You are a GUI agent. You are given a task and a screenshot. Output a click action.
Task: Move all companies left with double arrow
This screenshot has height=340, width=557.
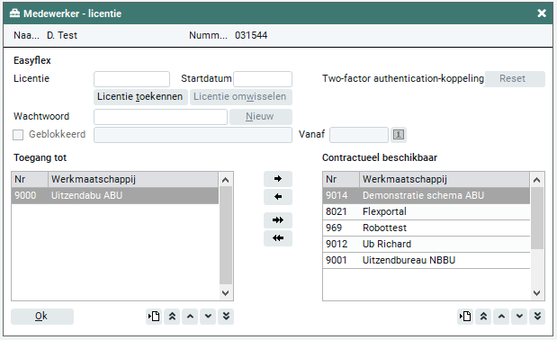tap(278, 238)
